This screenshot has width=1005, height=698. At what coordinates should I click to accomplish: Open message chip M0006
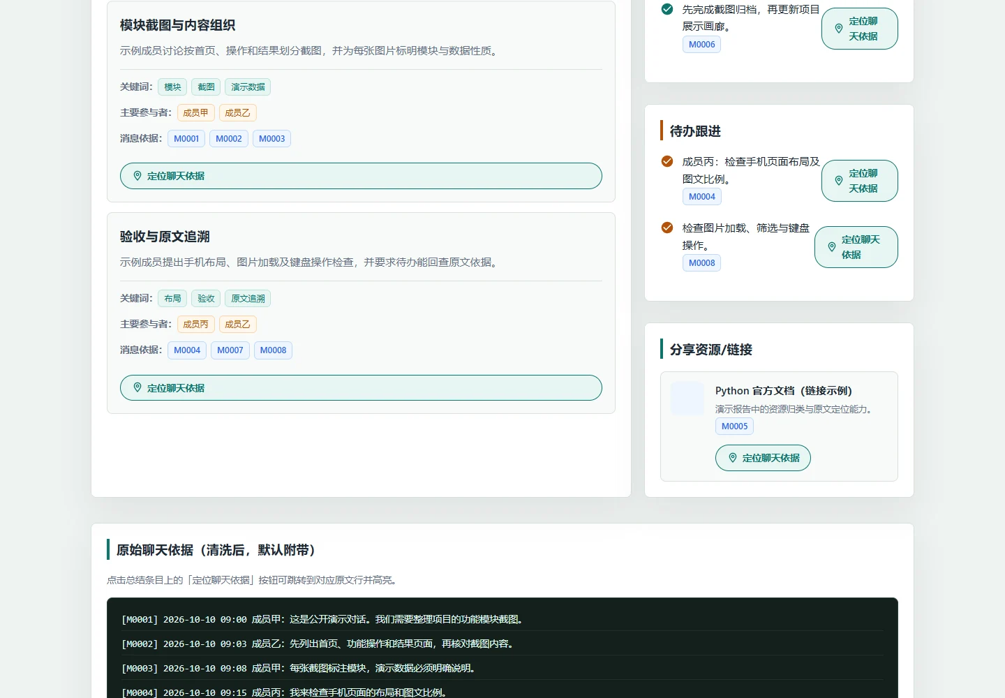tap(702, 44)
